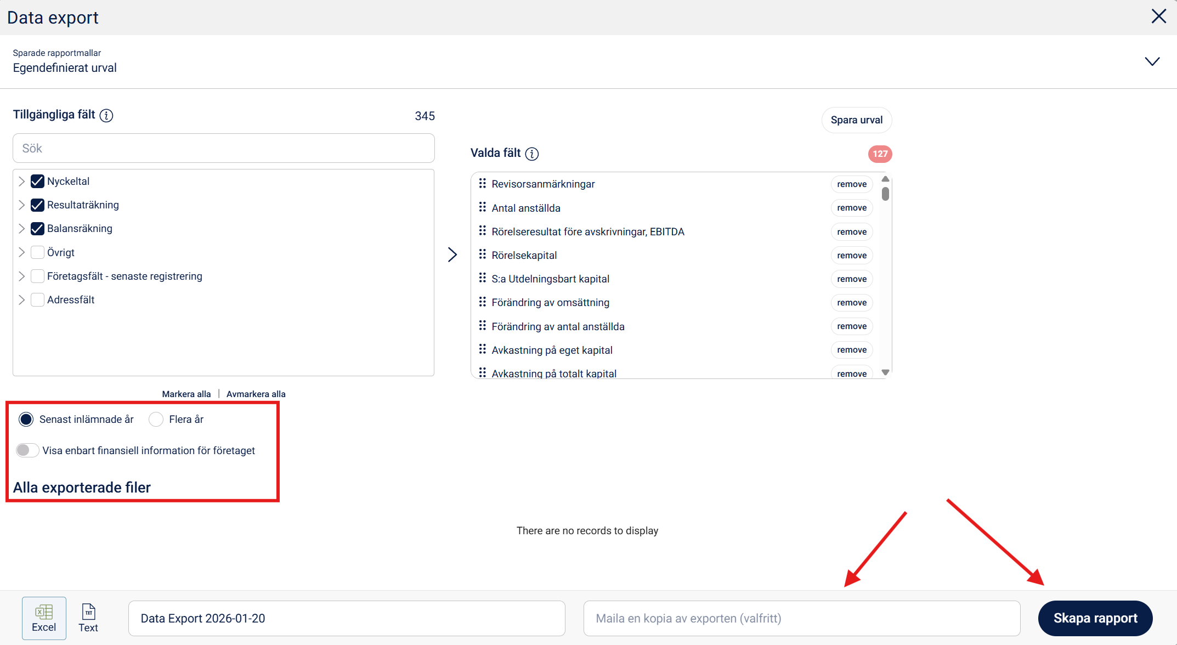Select the Flera år radio option

tap(156, 420)
